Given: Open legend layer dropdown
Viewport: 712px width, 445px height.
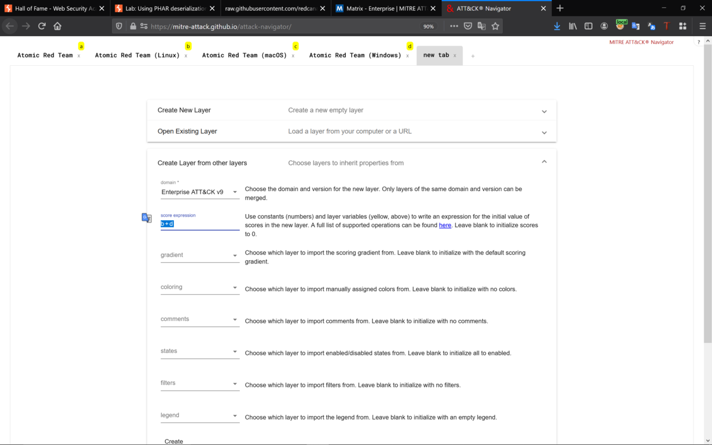Looking at the screenshot, I should pos(200,415).
